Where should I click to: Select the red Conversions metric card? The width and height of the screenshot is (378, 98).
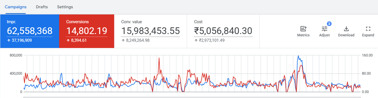(x=87, y=31)
